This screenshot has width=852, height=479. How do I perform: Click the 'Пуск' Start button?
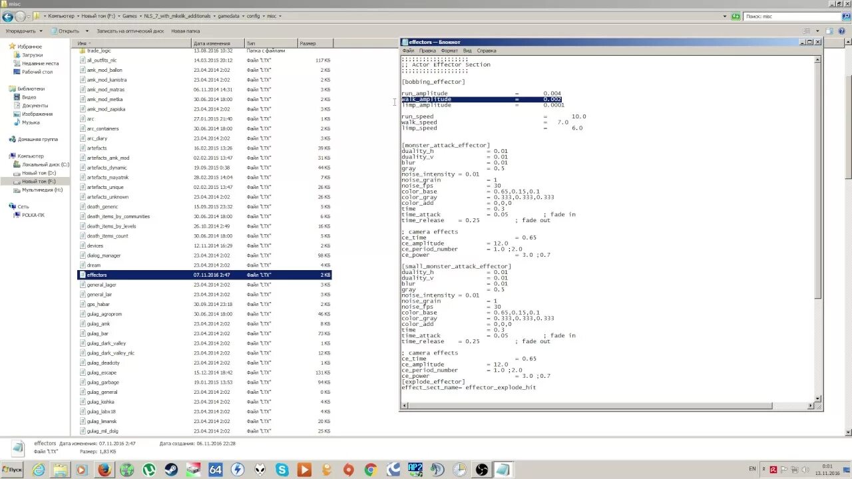12,470
